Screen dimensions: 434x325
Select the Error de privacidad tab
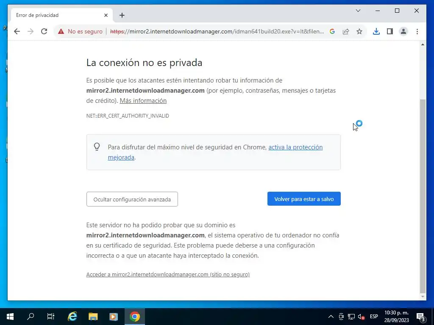coord(61,15)
